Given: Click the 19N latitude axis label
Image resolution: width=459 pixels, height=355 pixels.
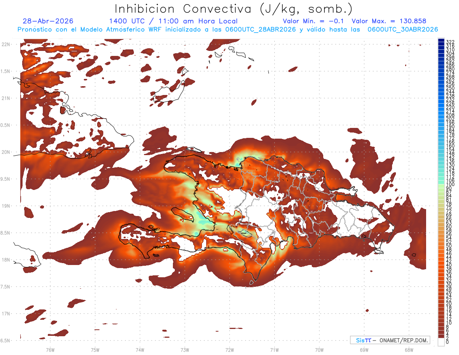Looking at the screenshot, I should (5, 206).
